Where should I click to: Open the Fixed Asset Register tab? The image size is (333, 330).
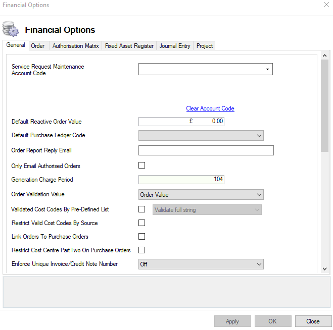point(129,46)
